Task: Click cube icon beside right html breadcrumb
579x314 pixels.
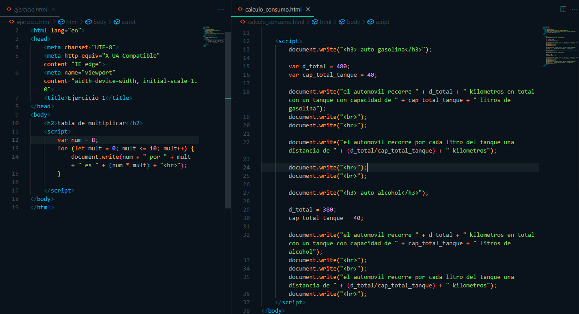Action: [315, 22]
